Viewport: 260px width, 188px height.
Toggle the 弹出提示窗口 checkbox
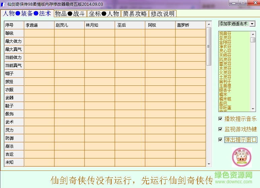pyautogui.click(x=220, y=140)
